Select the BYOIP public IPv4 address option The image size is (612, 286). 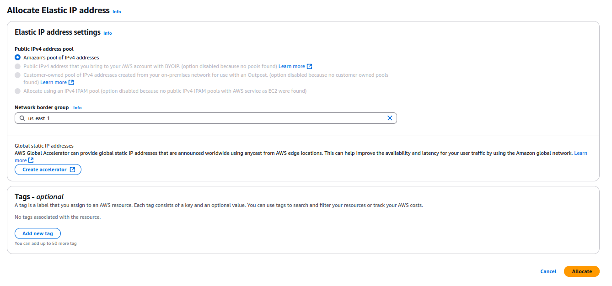[x=18, y=66]
